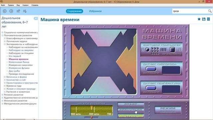Click the oxygen sensor display screen
Image resolution: width=213 pixels, height=120 pixels.
click(x=171, y=70)
